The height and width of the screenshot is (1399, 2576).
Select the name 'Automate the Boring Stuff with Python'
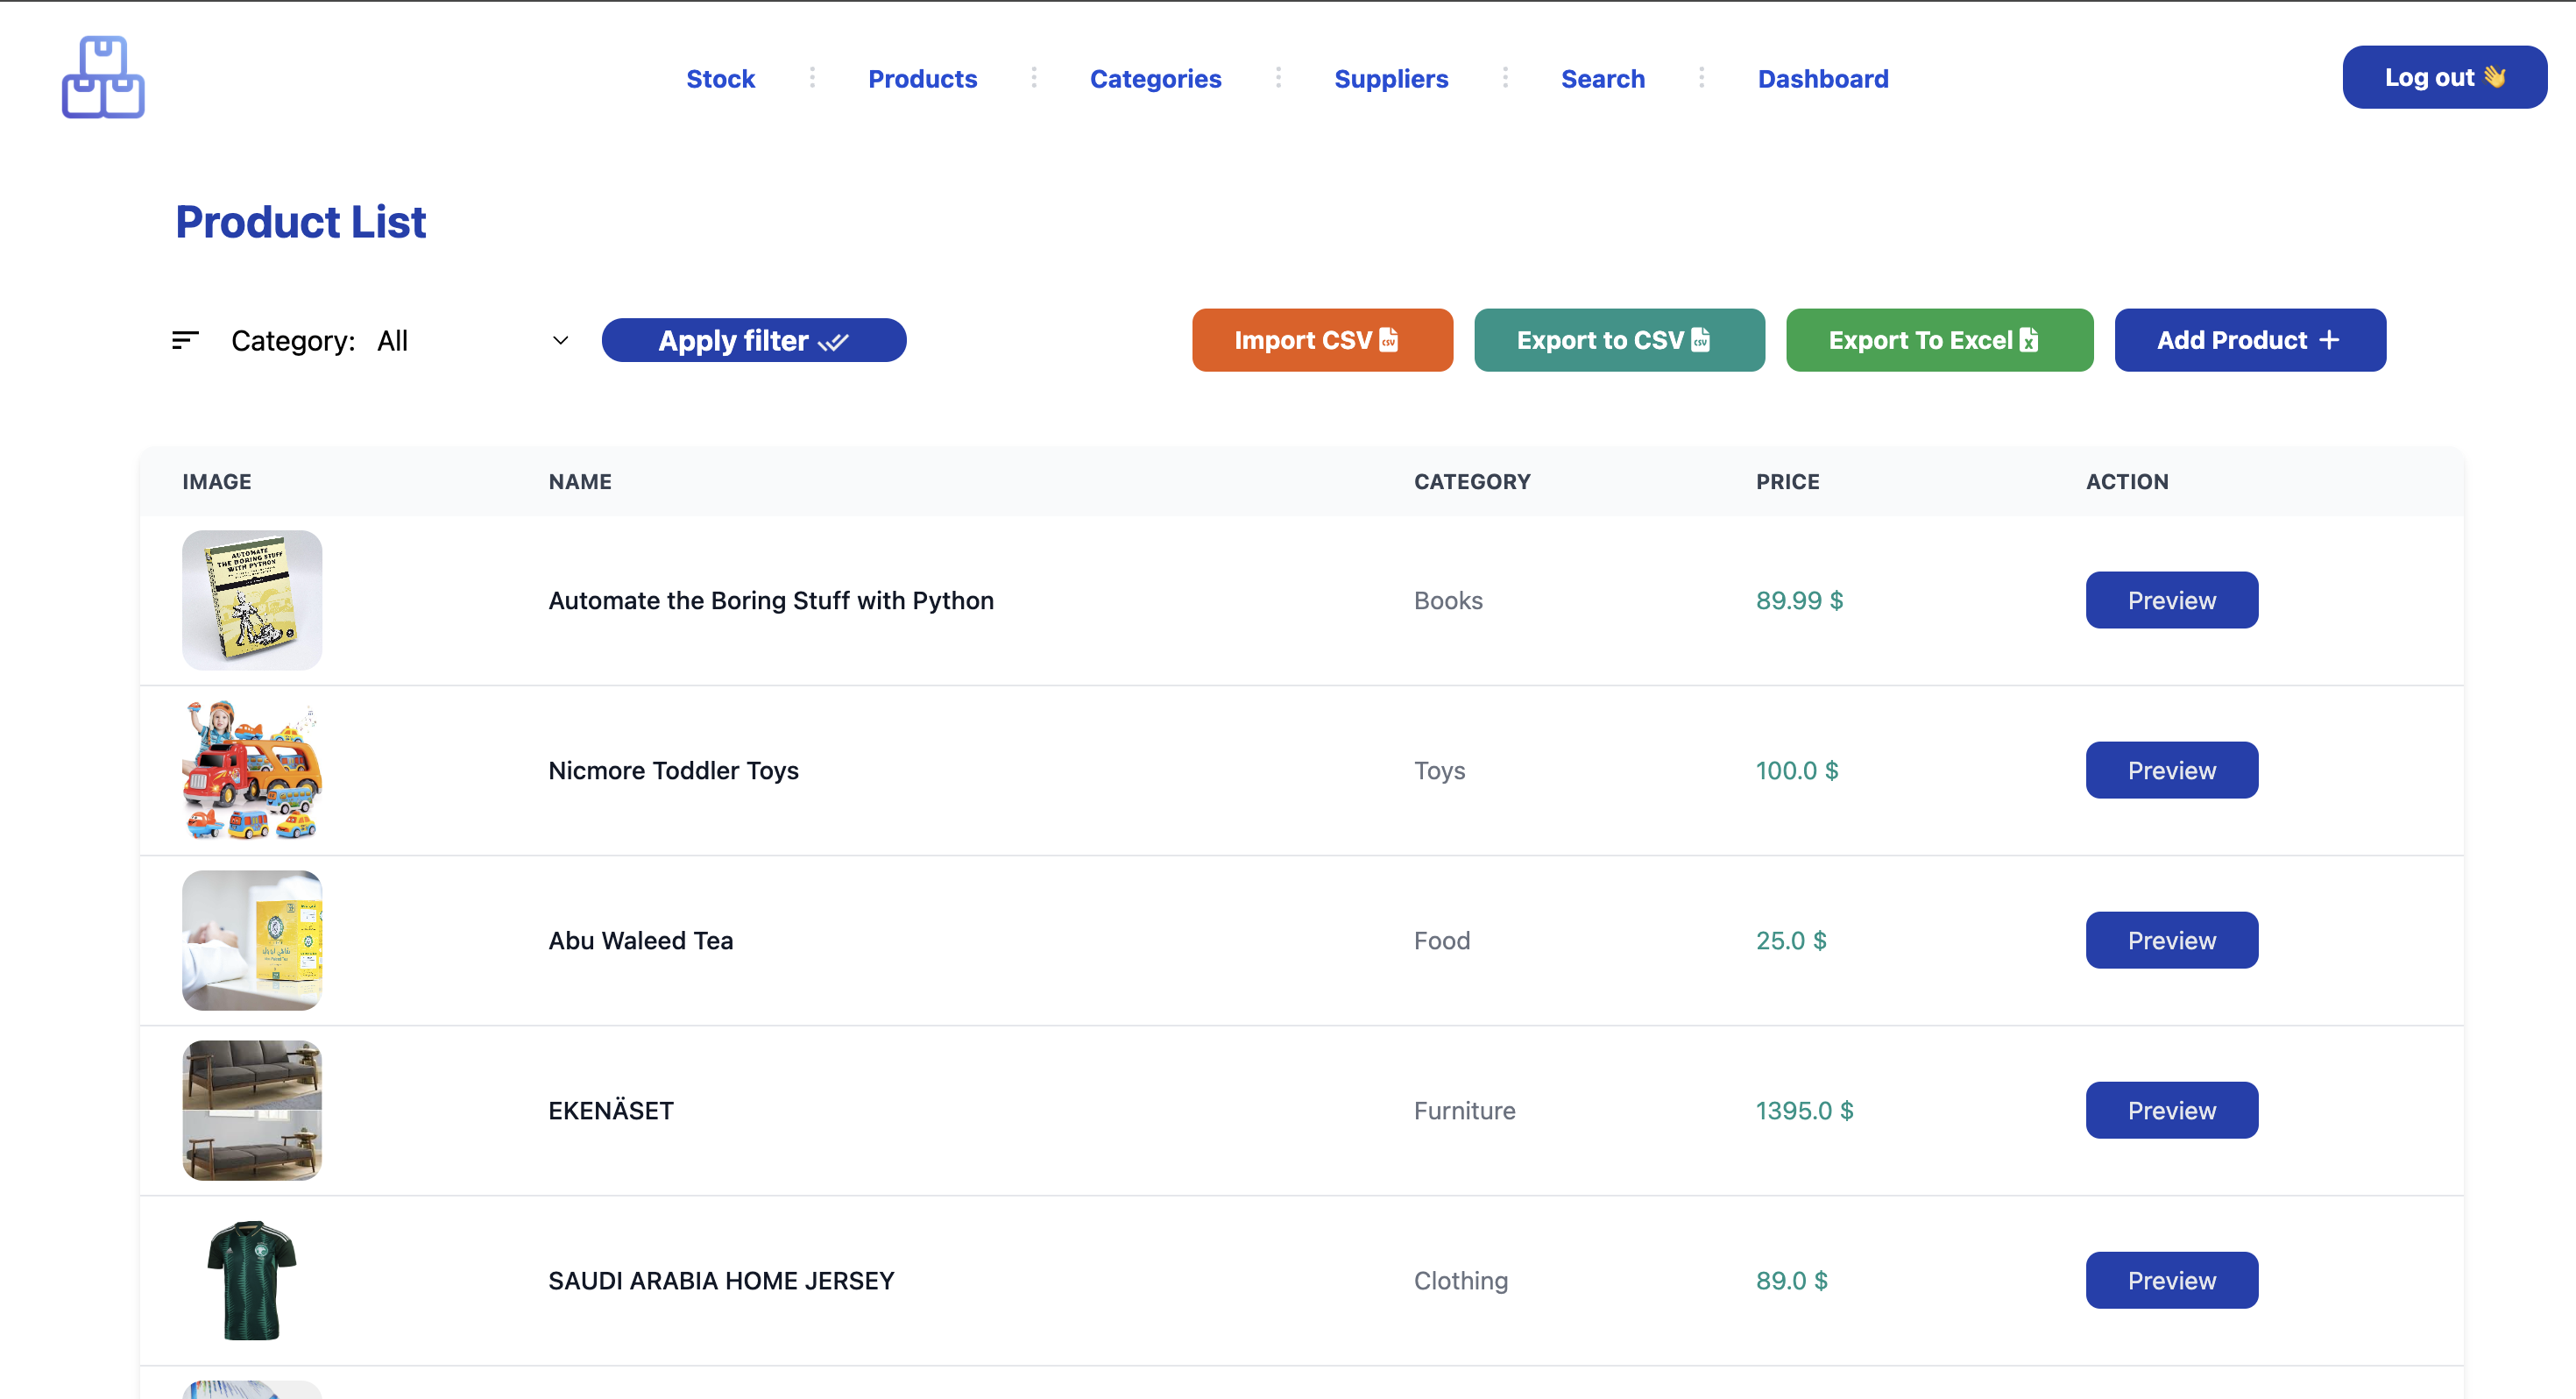(x=771, y=600)
